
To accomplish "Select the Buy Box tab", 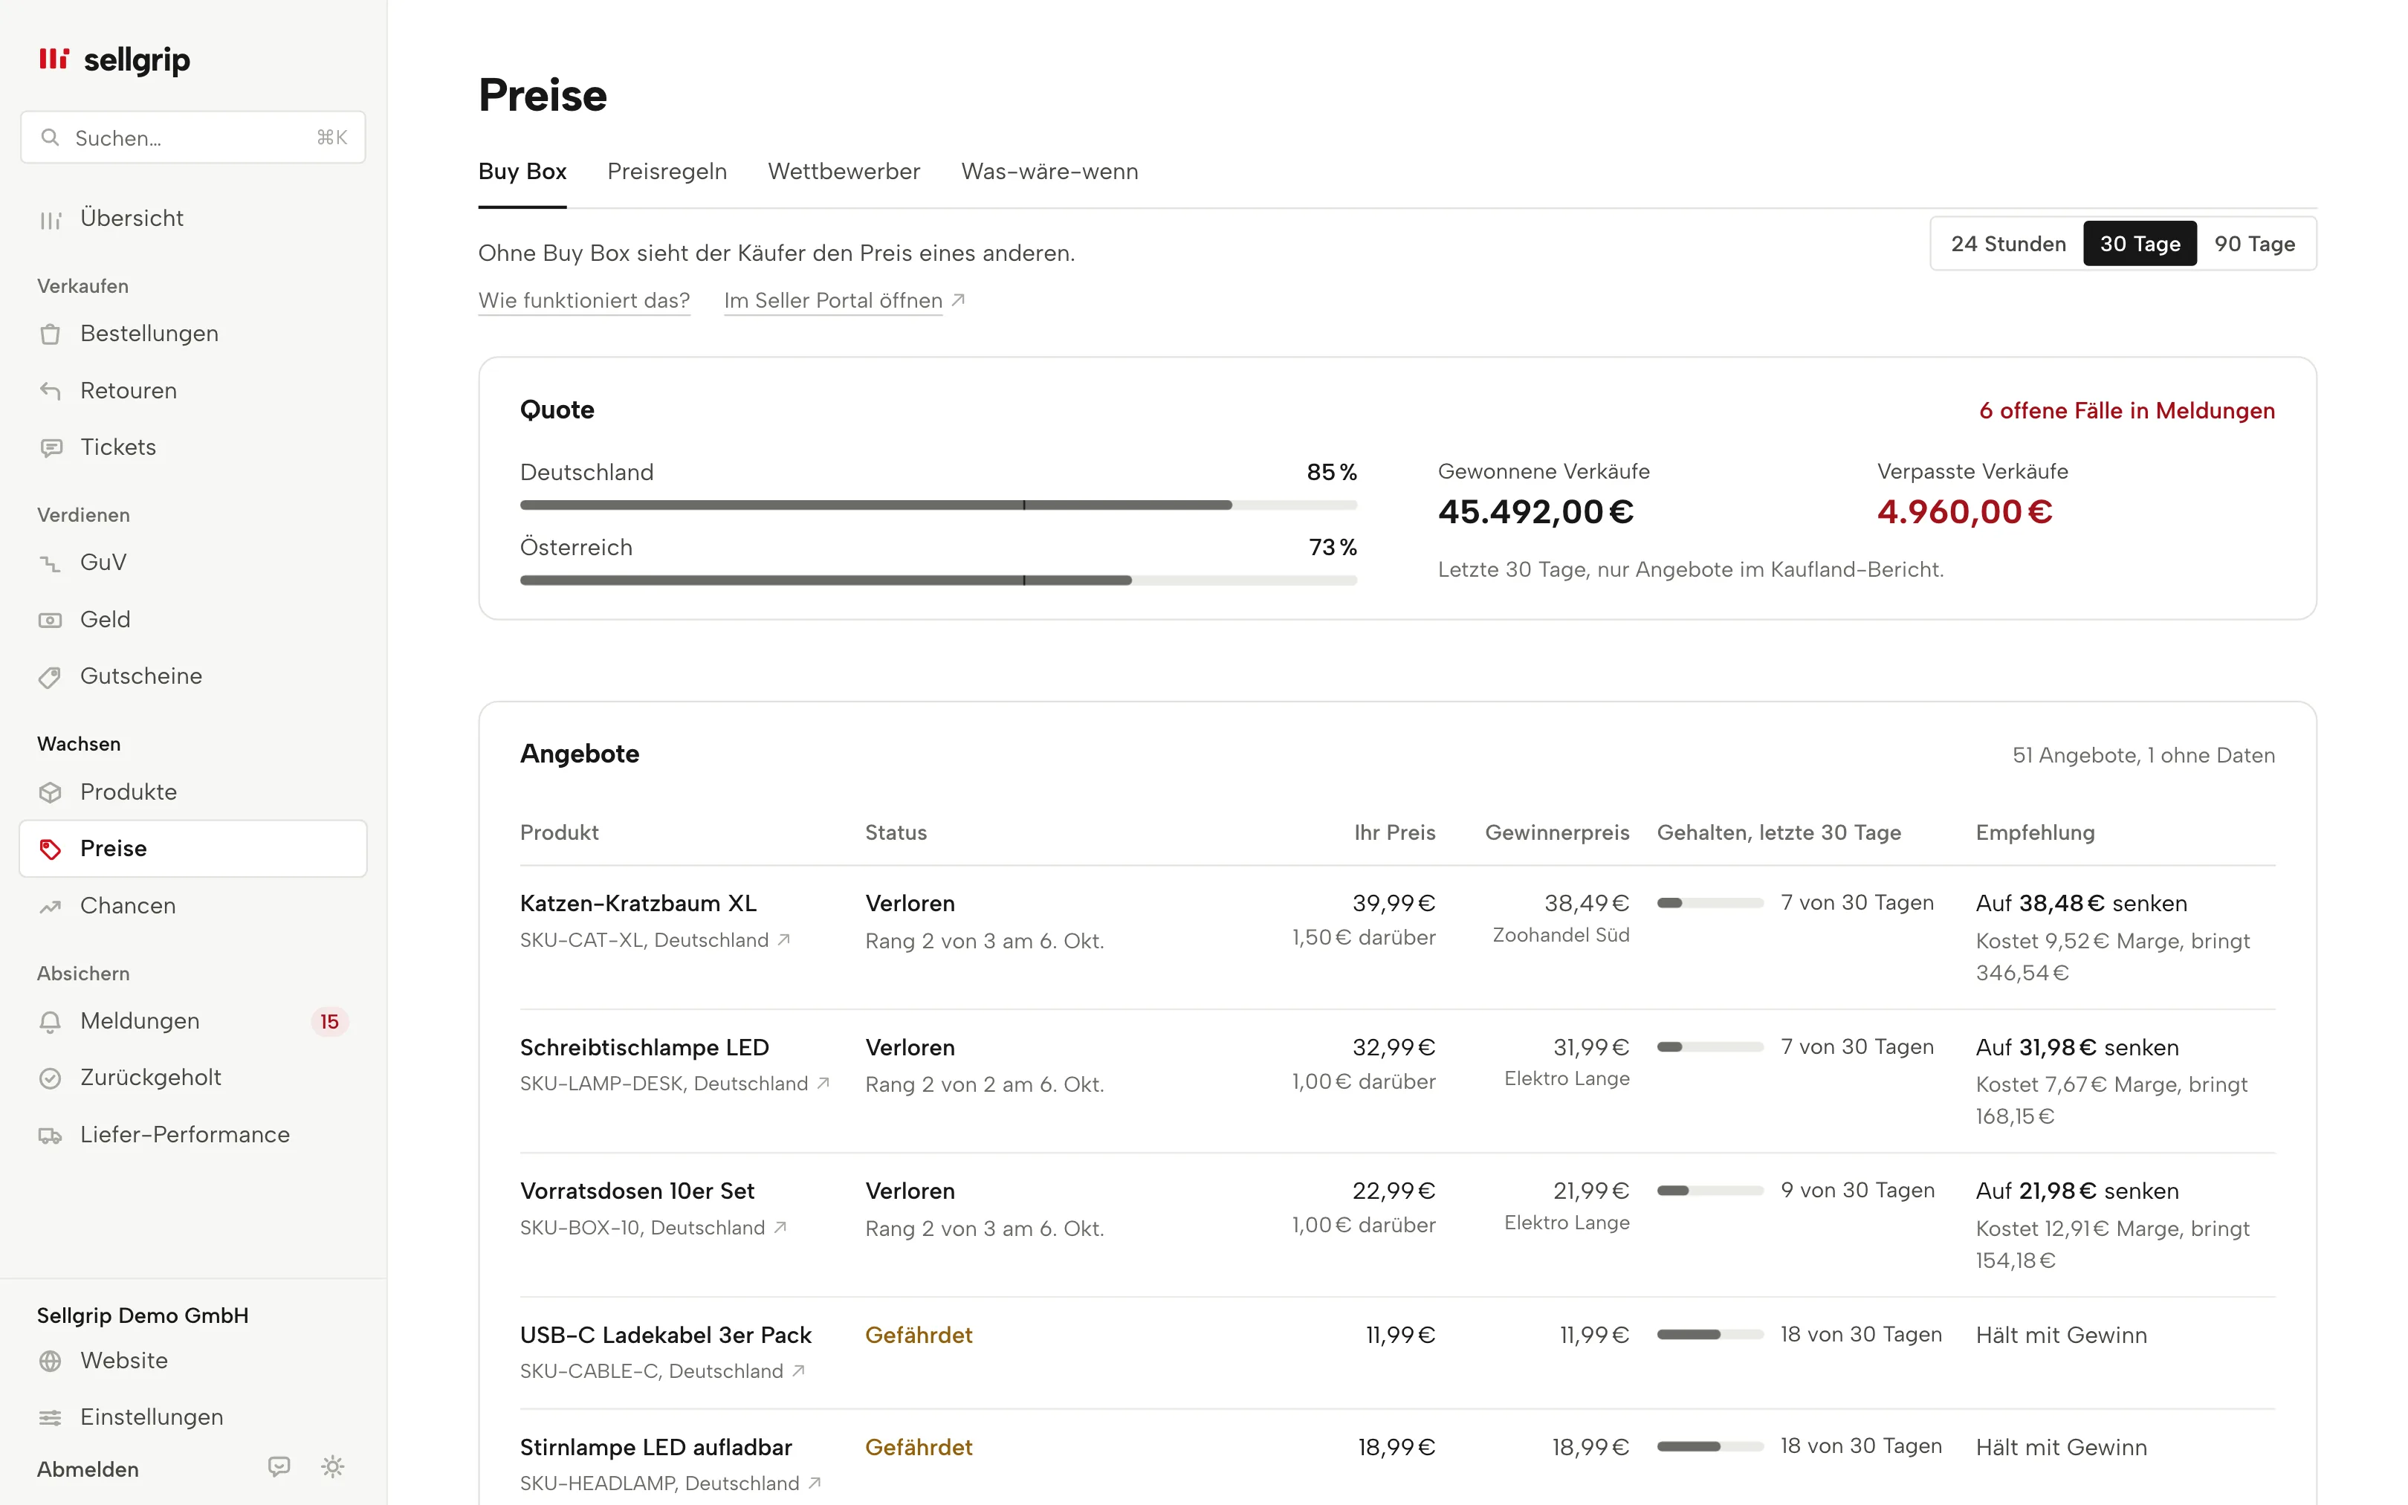I will (x=522, y=171).
